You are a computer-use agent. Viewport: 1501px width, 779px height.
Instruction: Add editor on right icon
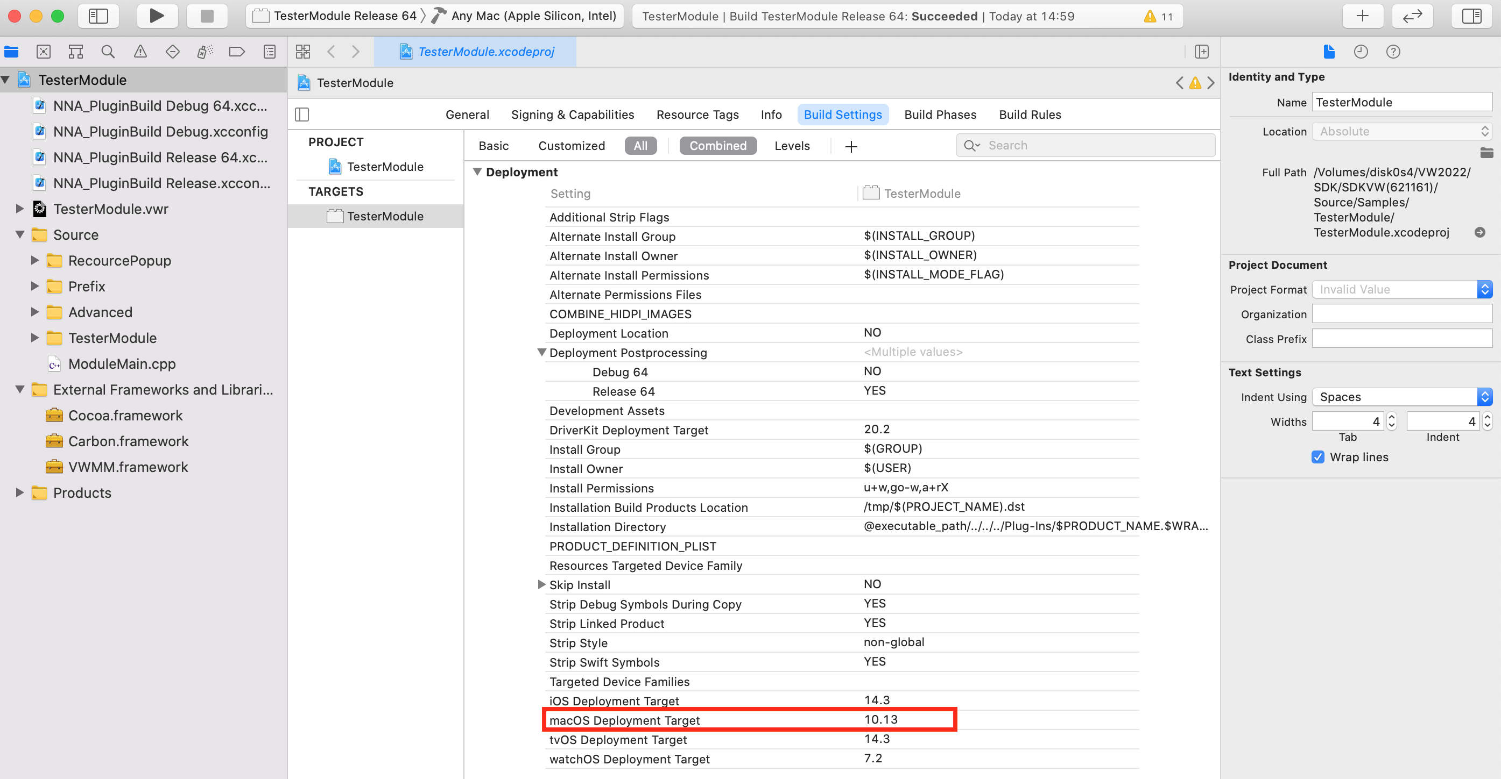tap(1201, 52)
